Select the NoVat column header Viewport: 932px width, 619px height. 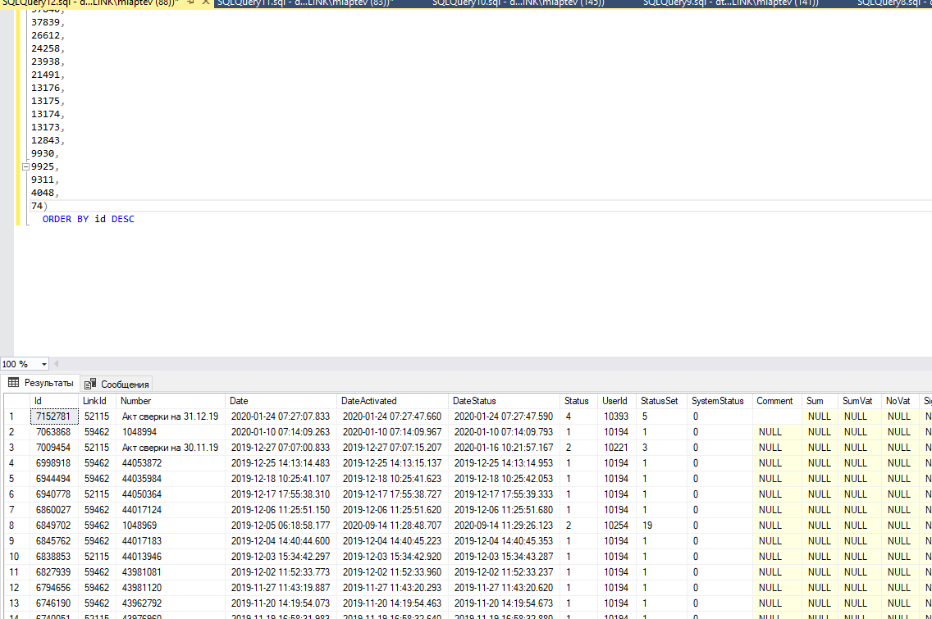[900, 401]
